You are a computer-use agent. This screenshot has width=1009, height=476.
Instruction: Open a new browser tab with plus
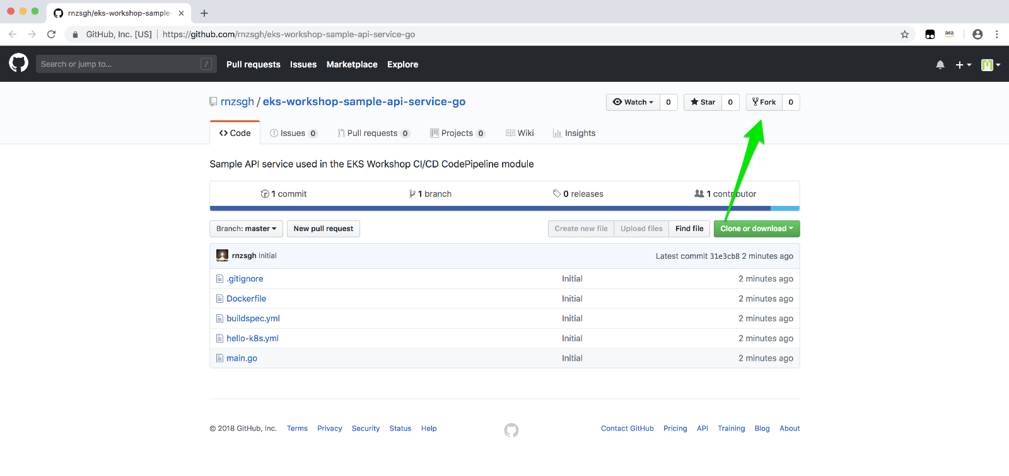[204, 13]
